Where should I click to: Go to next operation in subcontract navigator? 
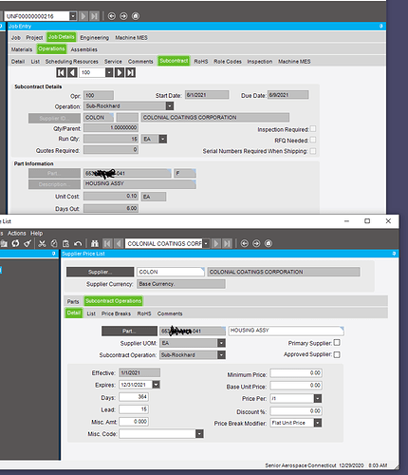(120, 72)
